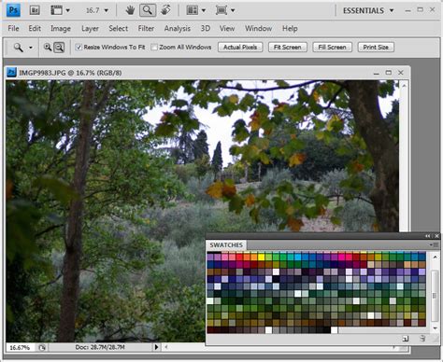This screenshot has width=443, height=362.
Task: Open the Analysis menu
Action: 178,29
